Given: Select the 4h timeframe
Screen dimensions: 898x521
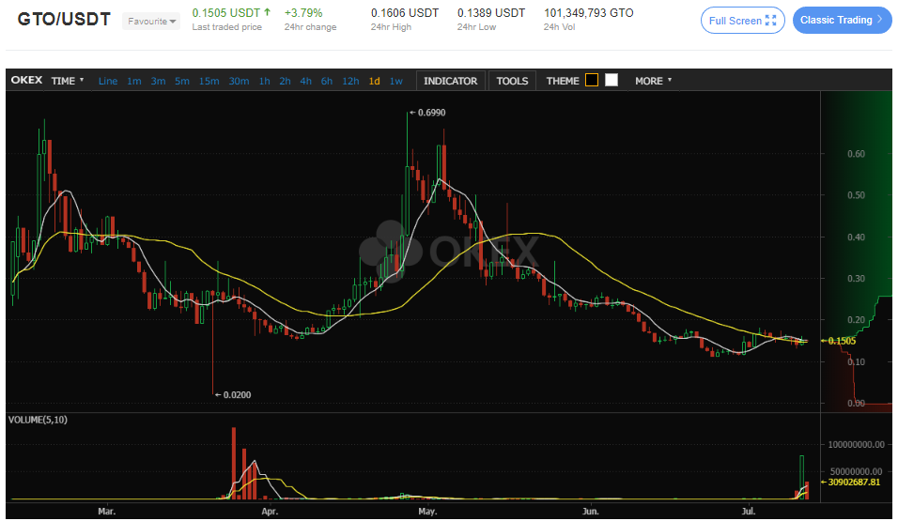Looking at the screenshot, I should (x=306, y=81).
